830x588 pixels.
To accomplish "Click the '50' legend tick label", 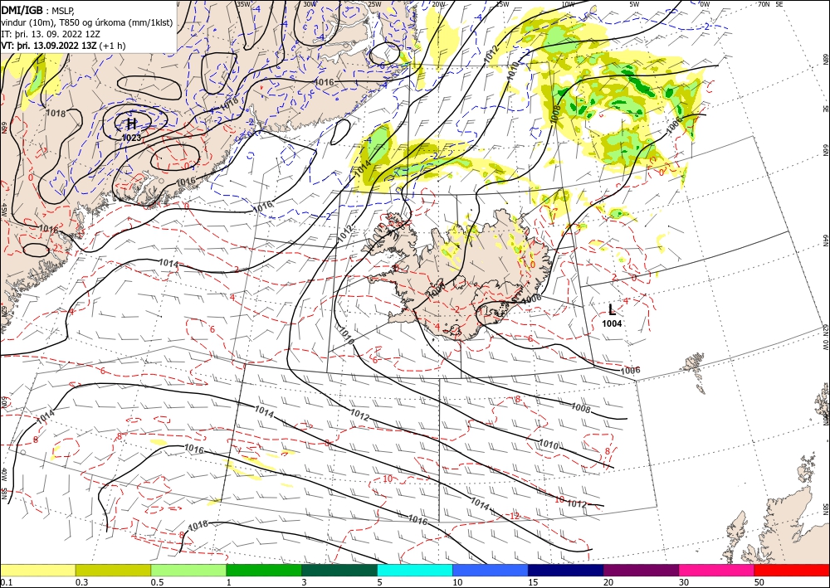I will [759, 582].
